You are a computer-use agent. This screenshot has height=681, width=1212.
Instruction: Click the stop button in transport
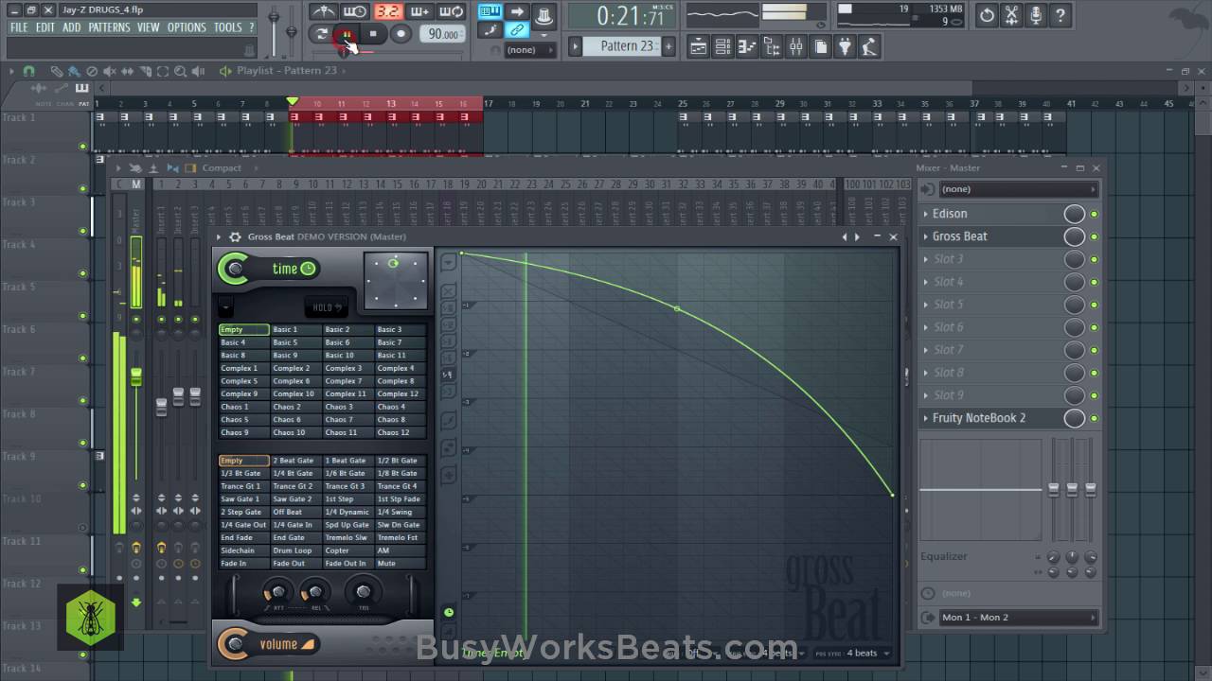[374, 34]
